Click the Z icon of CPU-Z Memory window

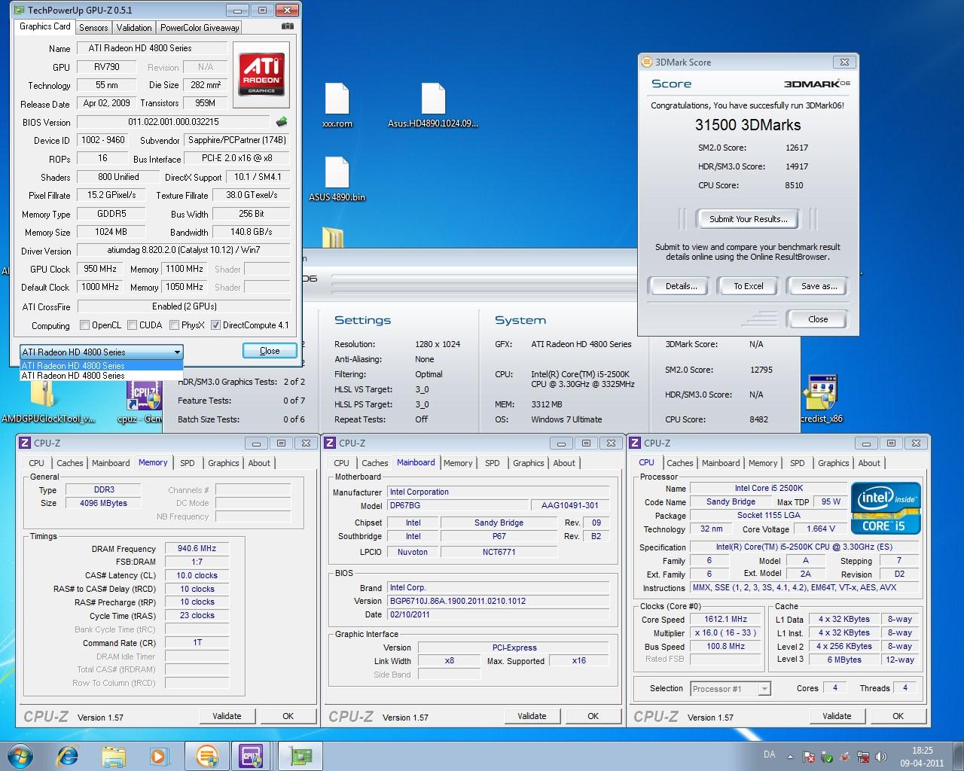pyautogui.click(x=25, y=443)
